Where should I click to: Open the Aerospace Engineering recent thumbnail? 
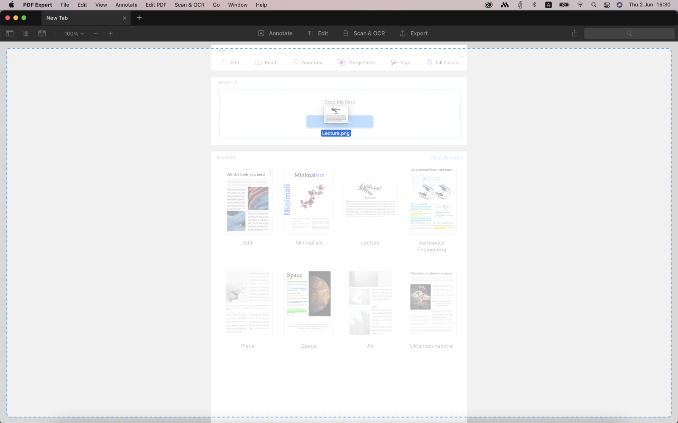(432, 200)
